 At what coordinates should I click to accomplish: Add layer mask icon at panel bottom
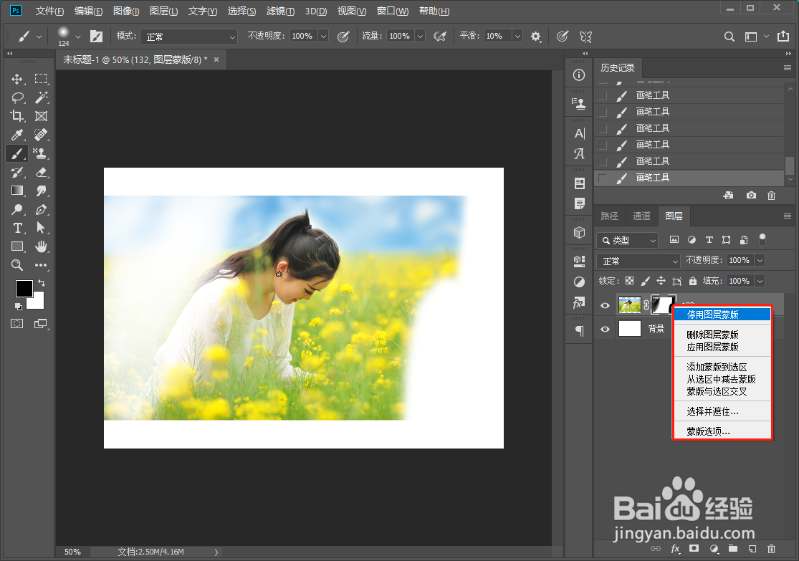(694, 548)
